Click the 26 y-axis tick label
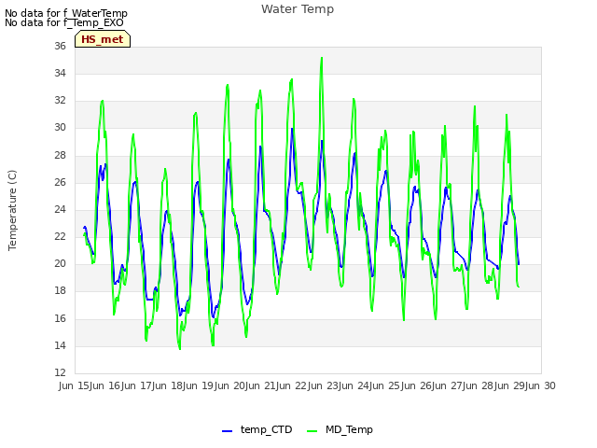This screenshot has width=597, height=448. click(x=60, y=183)
